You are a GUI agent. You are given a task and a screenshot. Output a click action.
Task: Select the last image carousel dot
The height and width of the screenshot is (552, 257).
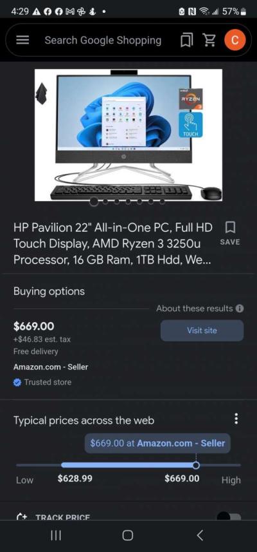pyautogui.click(x=162, y=202)
